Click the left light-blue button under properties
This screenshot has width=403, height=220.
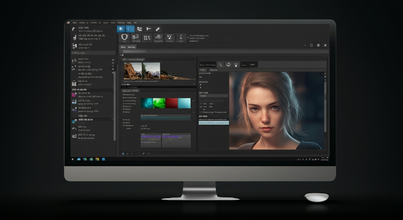(206, 123)
